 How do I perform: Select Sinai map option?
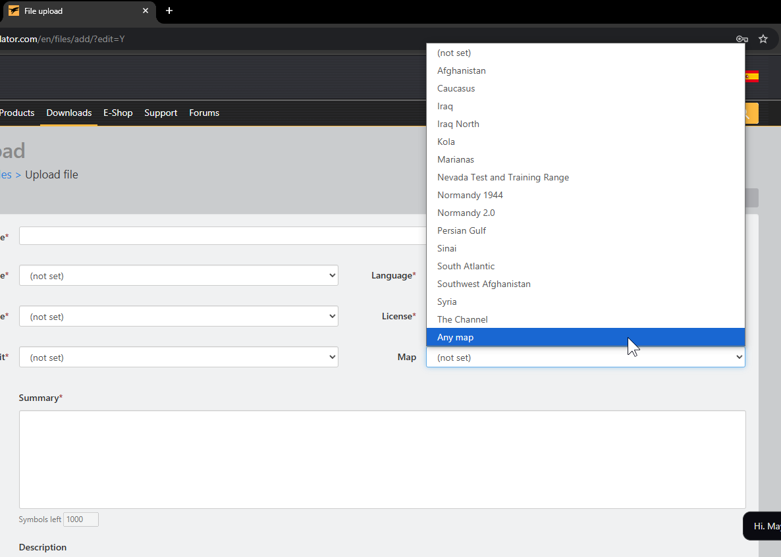585,248
